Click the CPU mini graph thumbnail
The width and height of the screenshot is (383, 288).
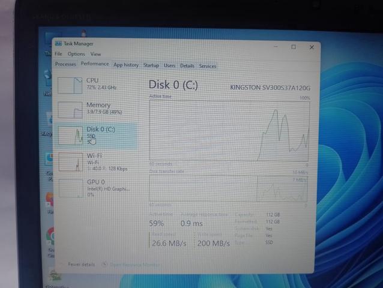pyautogui.click(x=70, y=85)
